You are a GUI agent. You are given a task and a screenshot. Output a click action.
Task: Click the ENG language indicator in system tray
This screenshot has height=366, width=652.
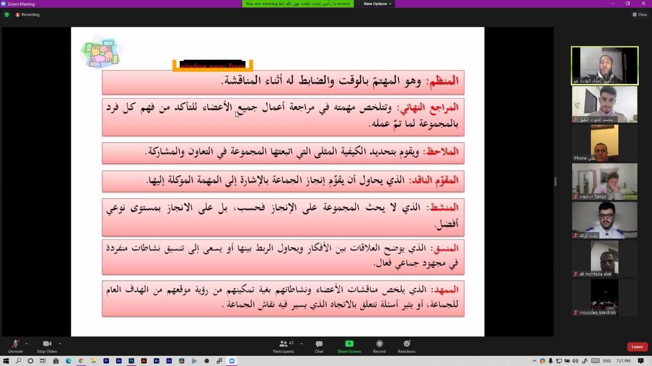click(x=607, y=361)
